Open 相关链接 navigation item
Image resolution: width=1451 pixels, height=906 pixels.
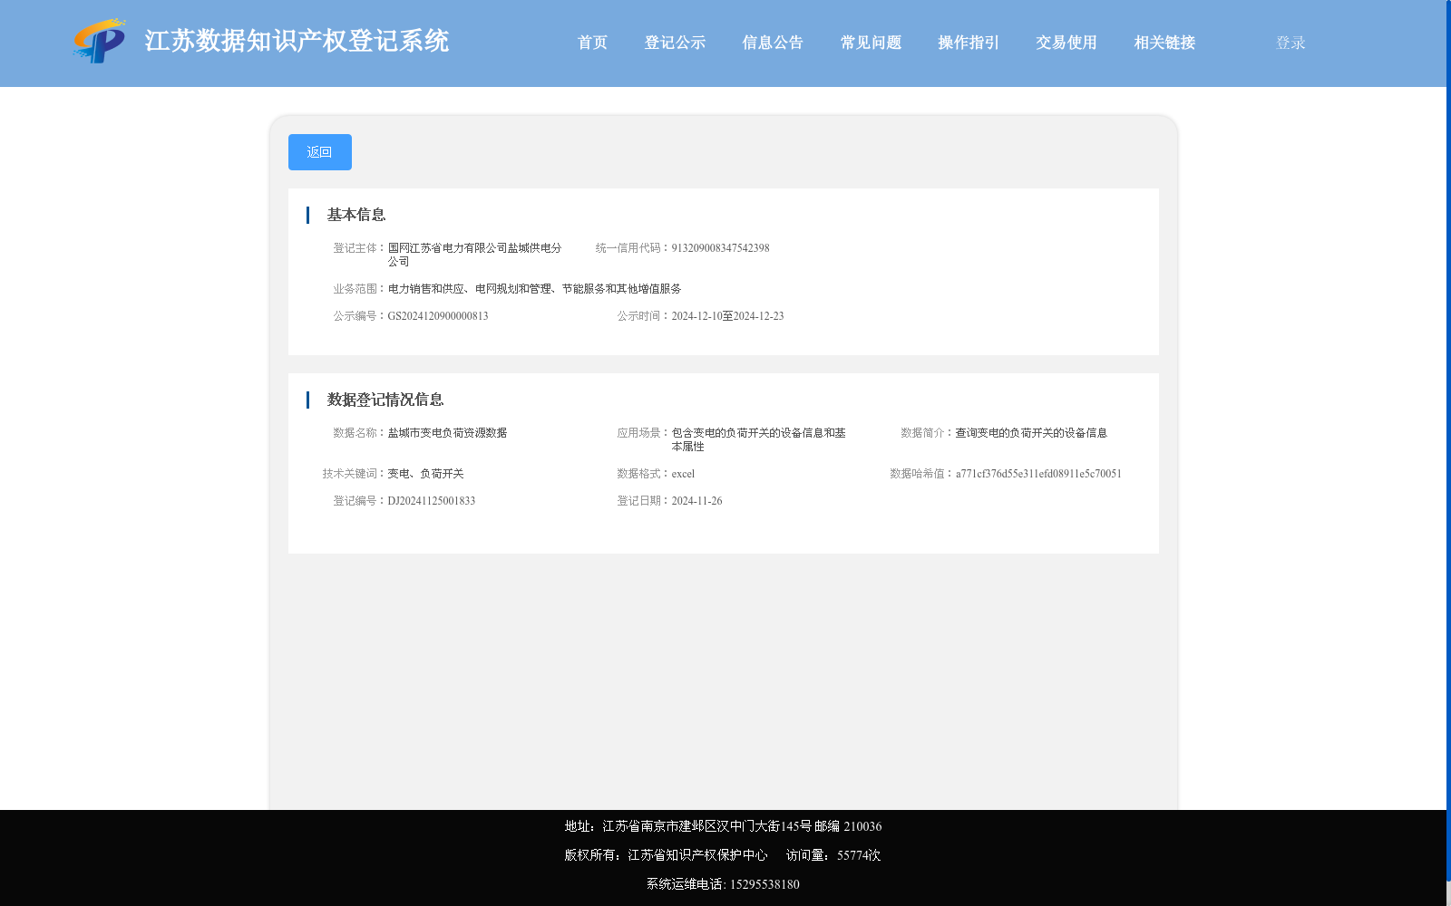[1164, 43]
